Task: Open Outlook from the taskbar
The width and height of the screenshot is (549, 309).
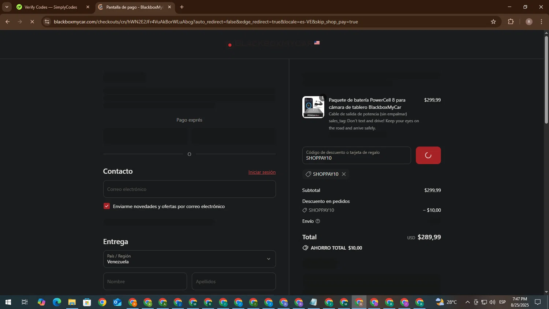Action: point(117,302)
